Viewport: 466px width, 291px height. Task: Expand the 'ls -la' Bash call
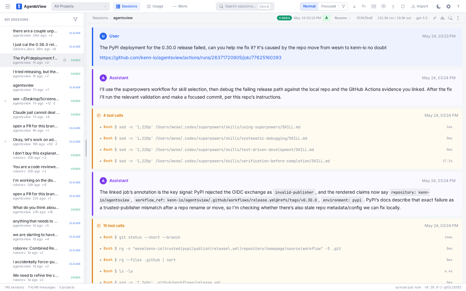[277, 271]
